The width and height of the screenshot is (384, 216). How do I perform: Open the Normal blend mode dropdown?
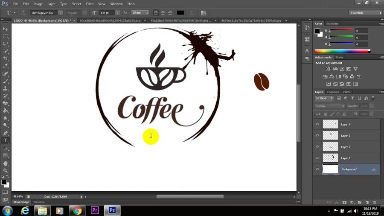329,106
